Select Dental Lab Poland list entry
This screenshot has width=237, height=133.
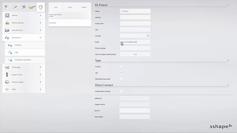70,16
